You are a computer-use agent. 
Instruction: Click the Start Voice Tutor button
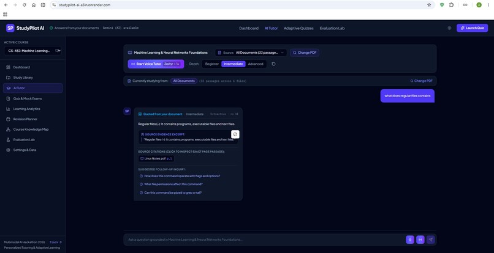point(156,64)
